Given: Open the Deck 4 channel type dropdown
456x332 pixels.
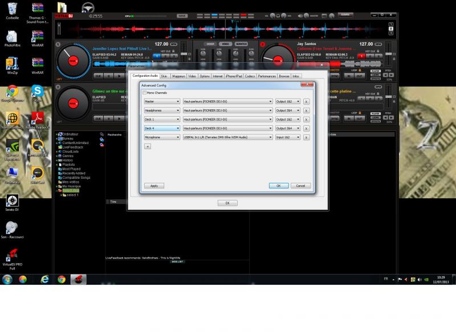Looking at the screenshot, I should [x=162, y=128].
